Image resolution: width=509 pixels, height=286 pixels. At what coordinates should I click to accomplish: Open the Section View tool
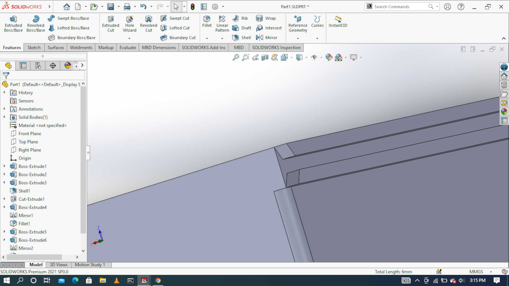(265, 57)
